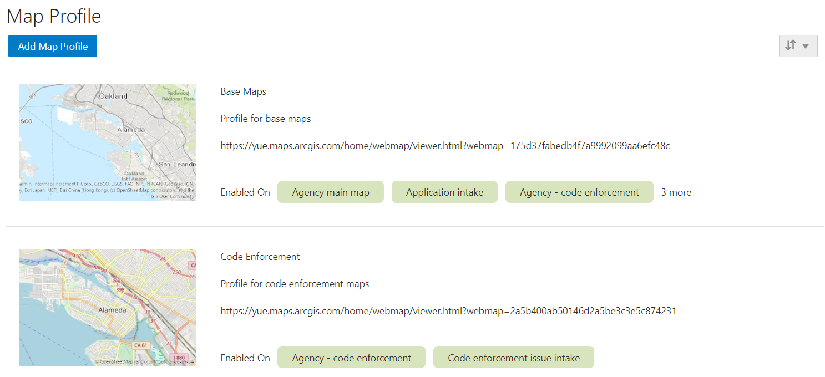Click the Map Profile page heading

53,16
